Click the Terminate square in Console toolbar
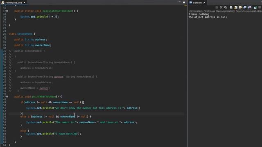Viewport: 262px width, 147px height. [217, 7]
